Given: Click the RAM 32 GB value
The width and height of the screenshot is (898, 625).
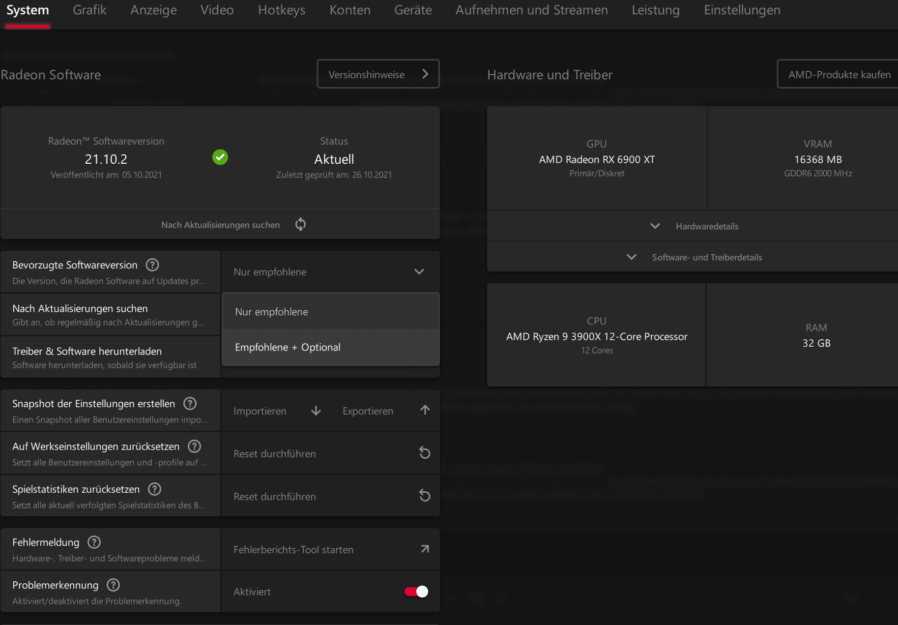Looking at the screenshot, I should [816, 343].
